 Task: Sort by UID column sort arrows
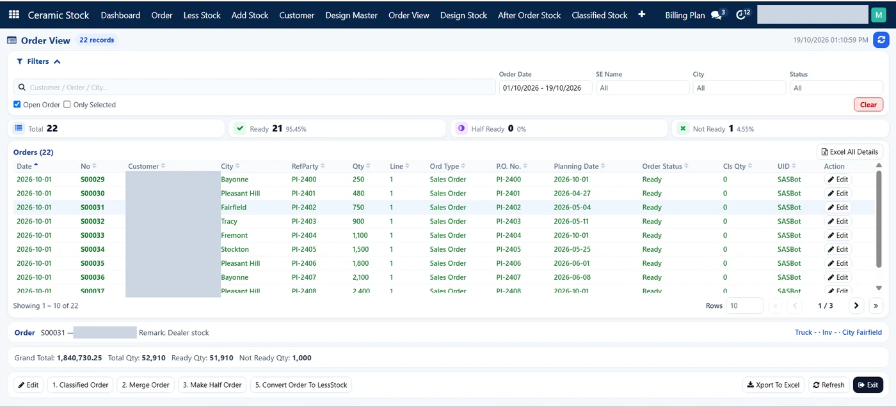tap(795, 166)
